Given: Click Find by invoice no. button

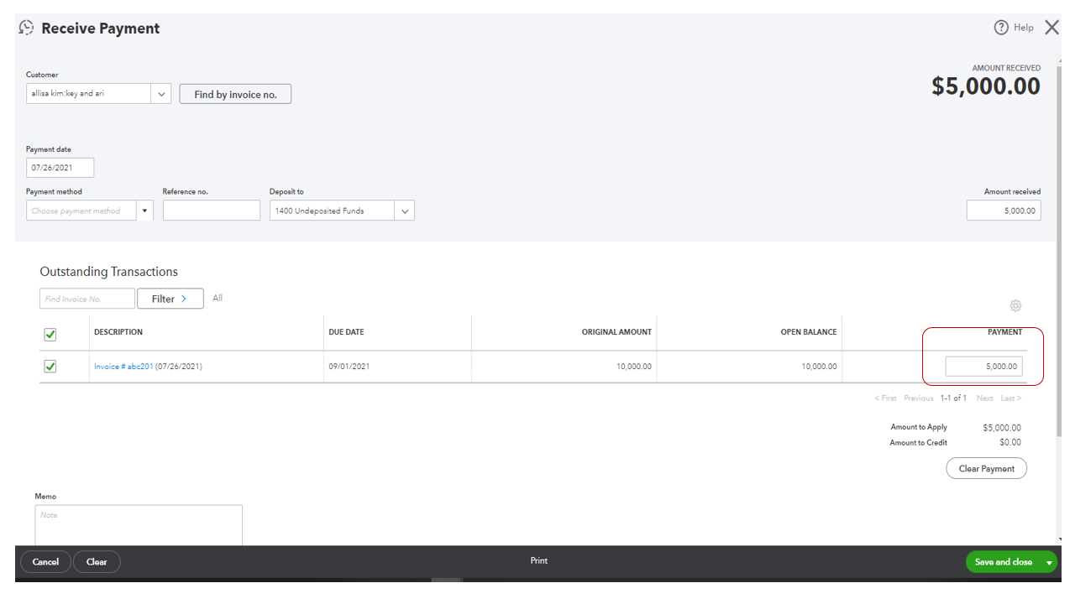Looking at the screenshot, I should pos(235,94).
